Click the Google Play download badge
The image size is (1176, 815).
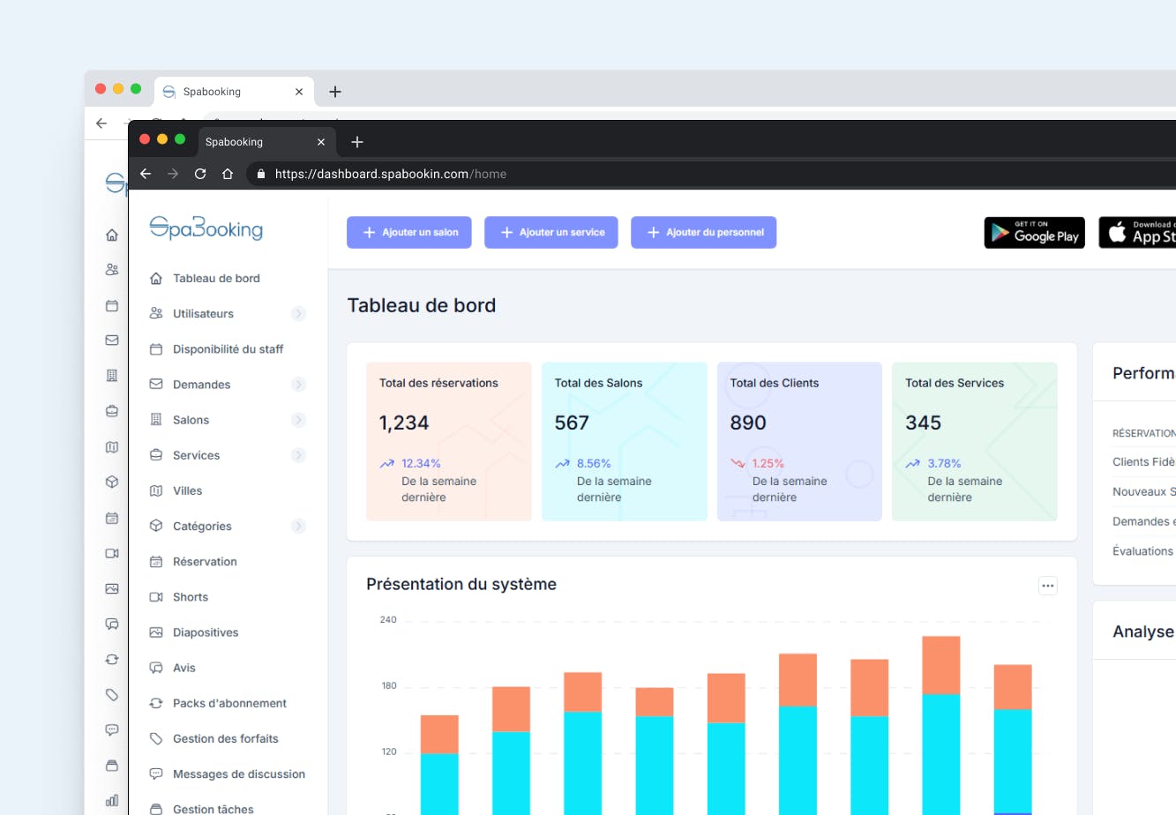(x=1034, y=233)
